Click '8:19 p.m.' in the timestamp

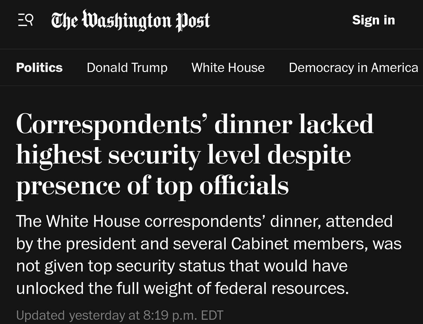(x=170, y=315)
